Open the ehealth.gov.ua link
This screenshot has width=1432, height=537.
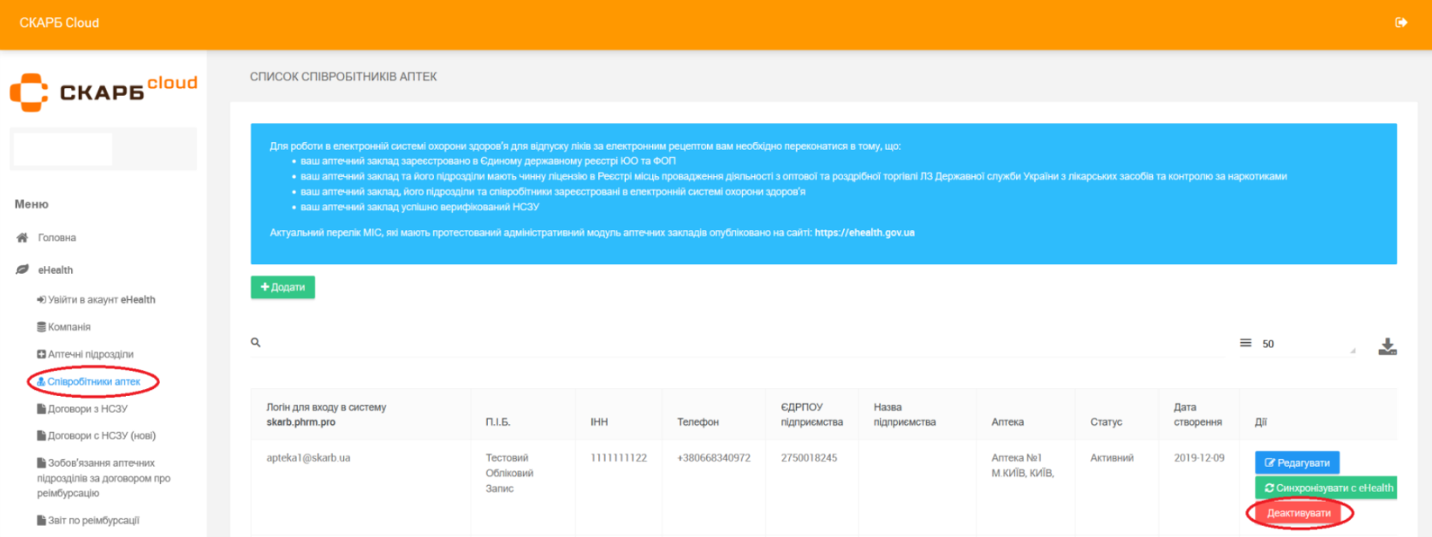coord(865,233)
